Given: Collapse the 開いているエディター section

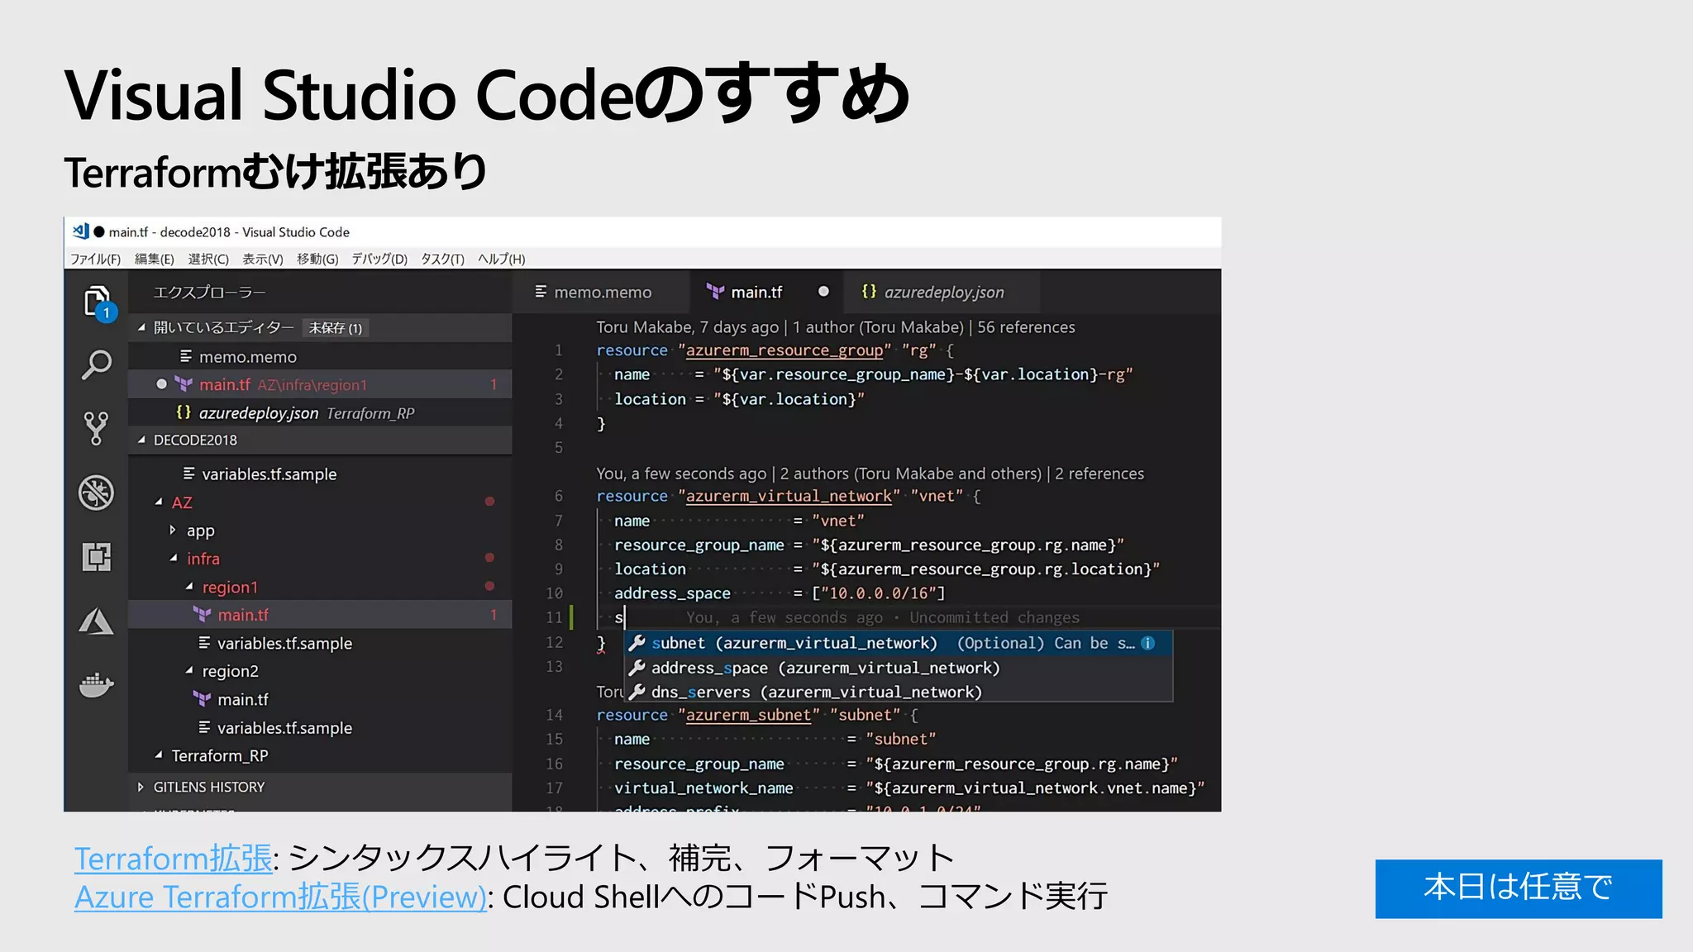Looking at the screenshot, I should coord(320,328).
